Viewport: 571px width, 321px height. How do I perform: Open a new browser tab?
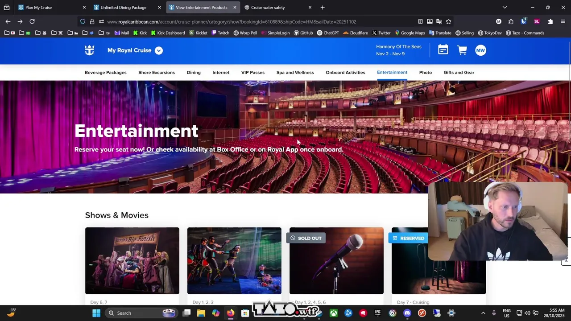[323, 7]
